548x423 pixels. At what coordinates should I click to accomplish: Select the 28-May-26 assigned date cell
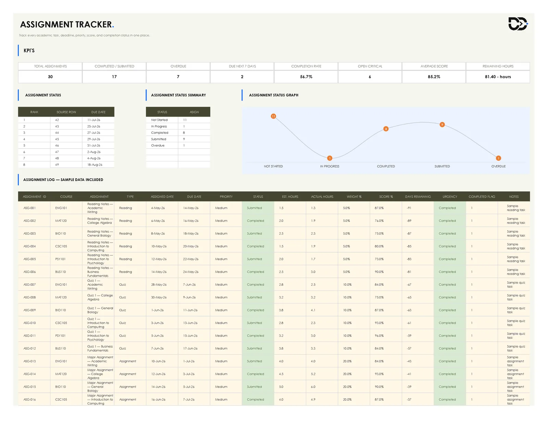click(162, 285)
